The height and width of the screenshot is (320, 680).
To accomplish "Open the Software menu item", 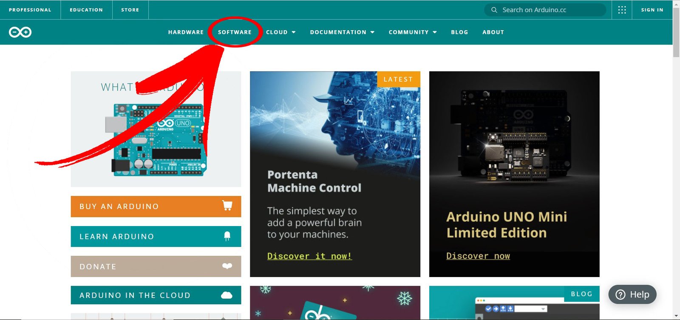I will [x=235, y=32].
